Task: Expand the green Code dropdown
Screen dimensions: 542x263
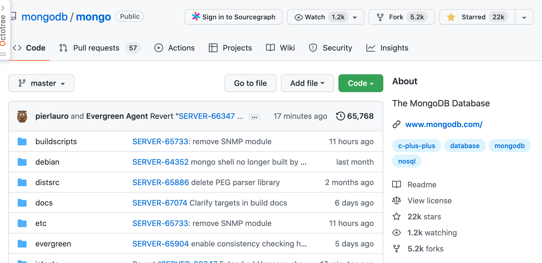Action: 361,83
